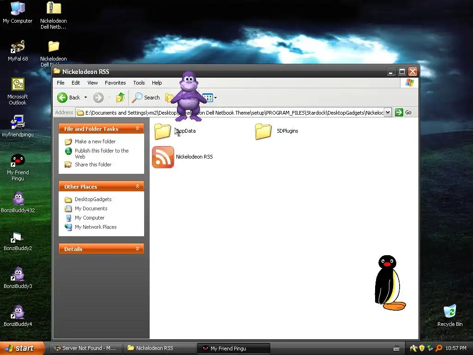Click into the address path field
The image size is (473, 355).
point(230,113)
